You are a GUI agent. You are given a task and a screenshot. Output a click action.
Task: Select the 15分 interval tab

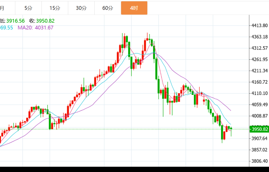[x=55, y=8]
